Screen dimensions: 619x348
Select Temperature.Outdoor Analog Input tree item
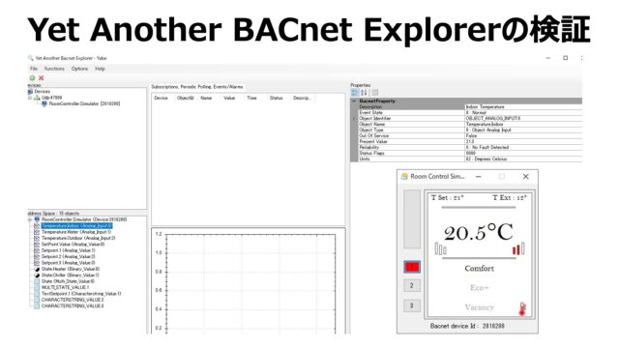click(78, 239)
